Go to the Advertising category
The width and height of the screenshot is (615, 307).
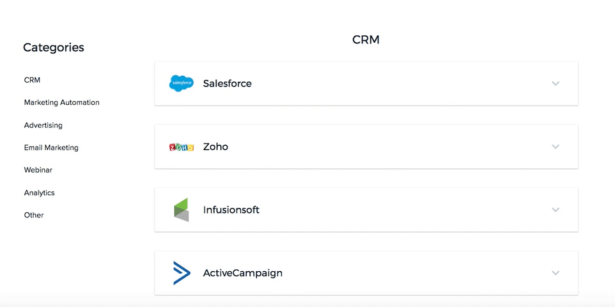coord(43,125)
